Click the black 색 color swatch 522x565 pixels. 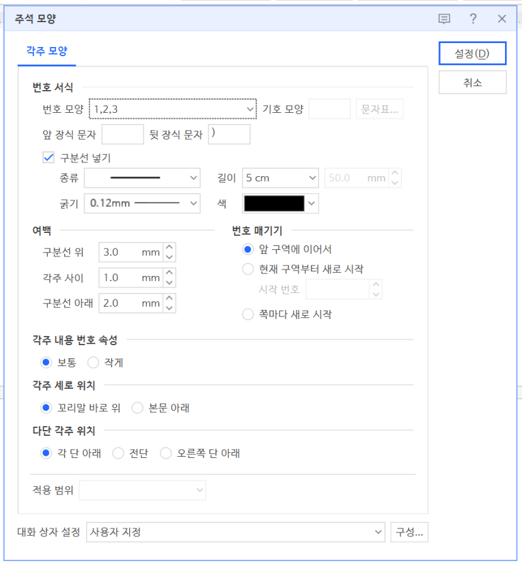click(274, 203)
